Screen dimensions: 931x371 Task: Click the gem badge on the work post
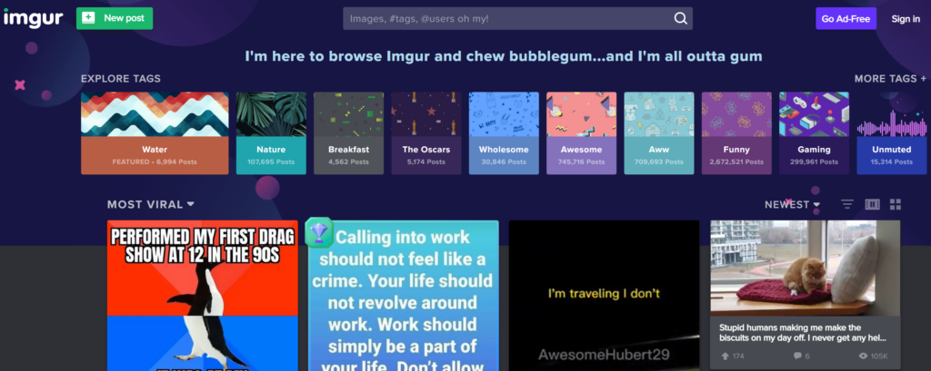point(318,232)
